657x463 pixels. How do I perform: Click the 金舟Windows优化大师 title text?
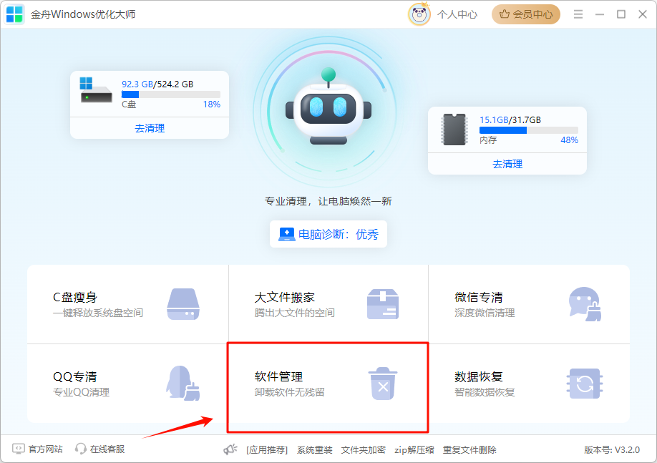83,14
